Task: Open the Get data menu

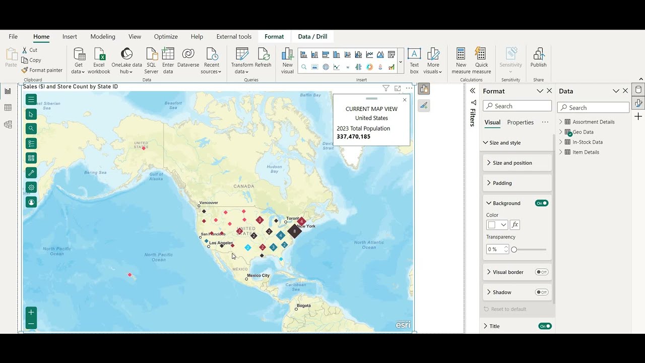Action: coord(79,60)
